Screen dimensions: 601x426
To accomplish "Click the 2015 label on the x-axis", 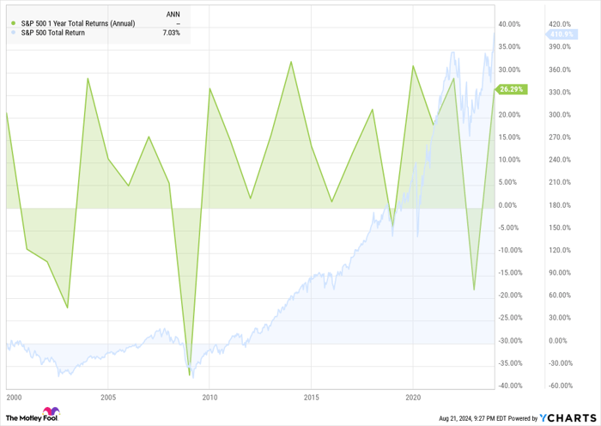I will tap(312, 398).
